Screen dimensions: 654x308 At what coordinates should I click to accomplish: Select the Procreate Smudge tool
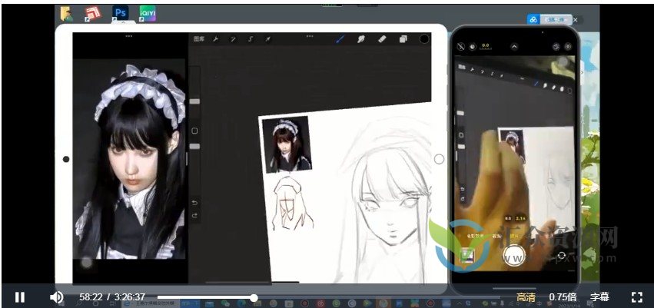coord(361,39)
